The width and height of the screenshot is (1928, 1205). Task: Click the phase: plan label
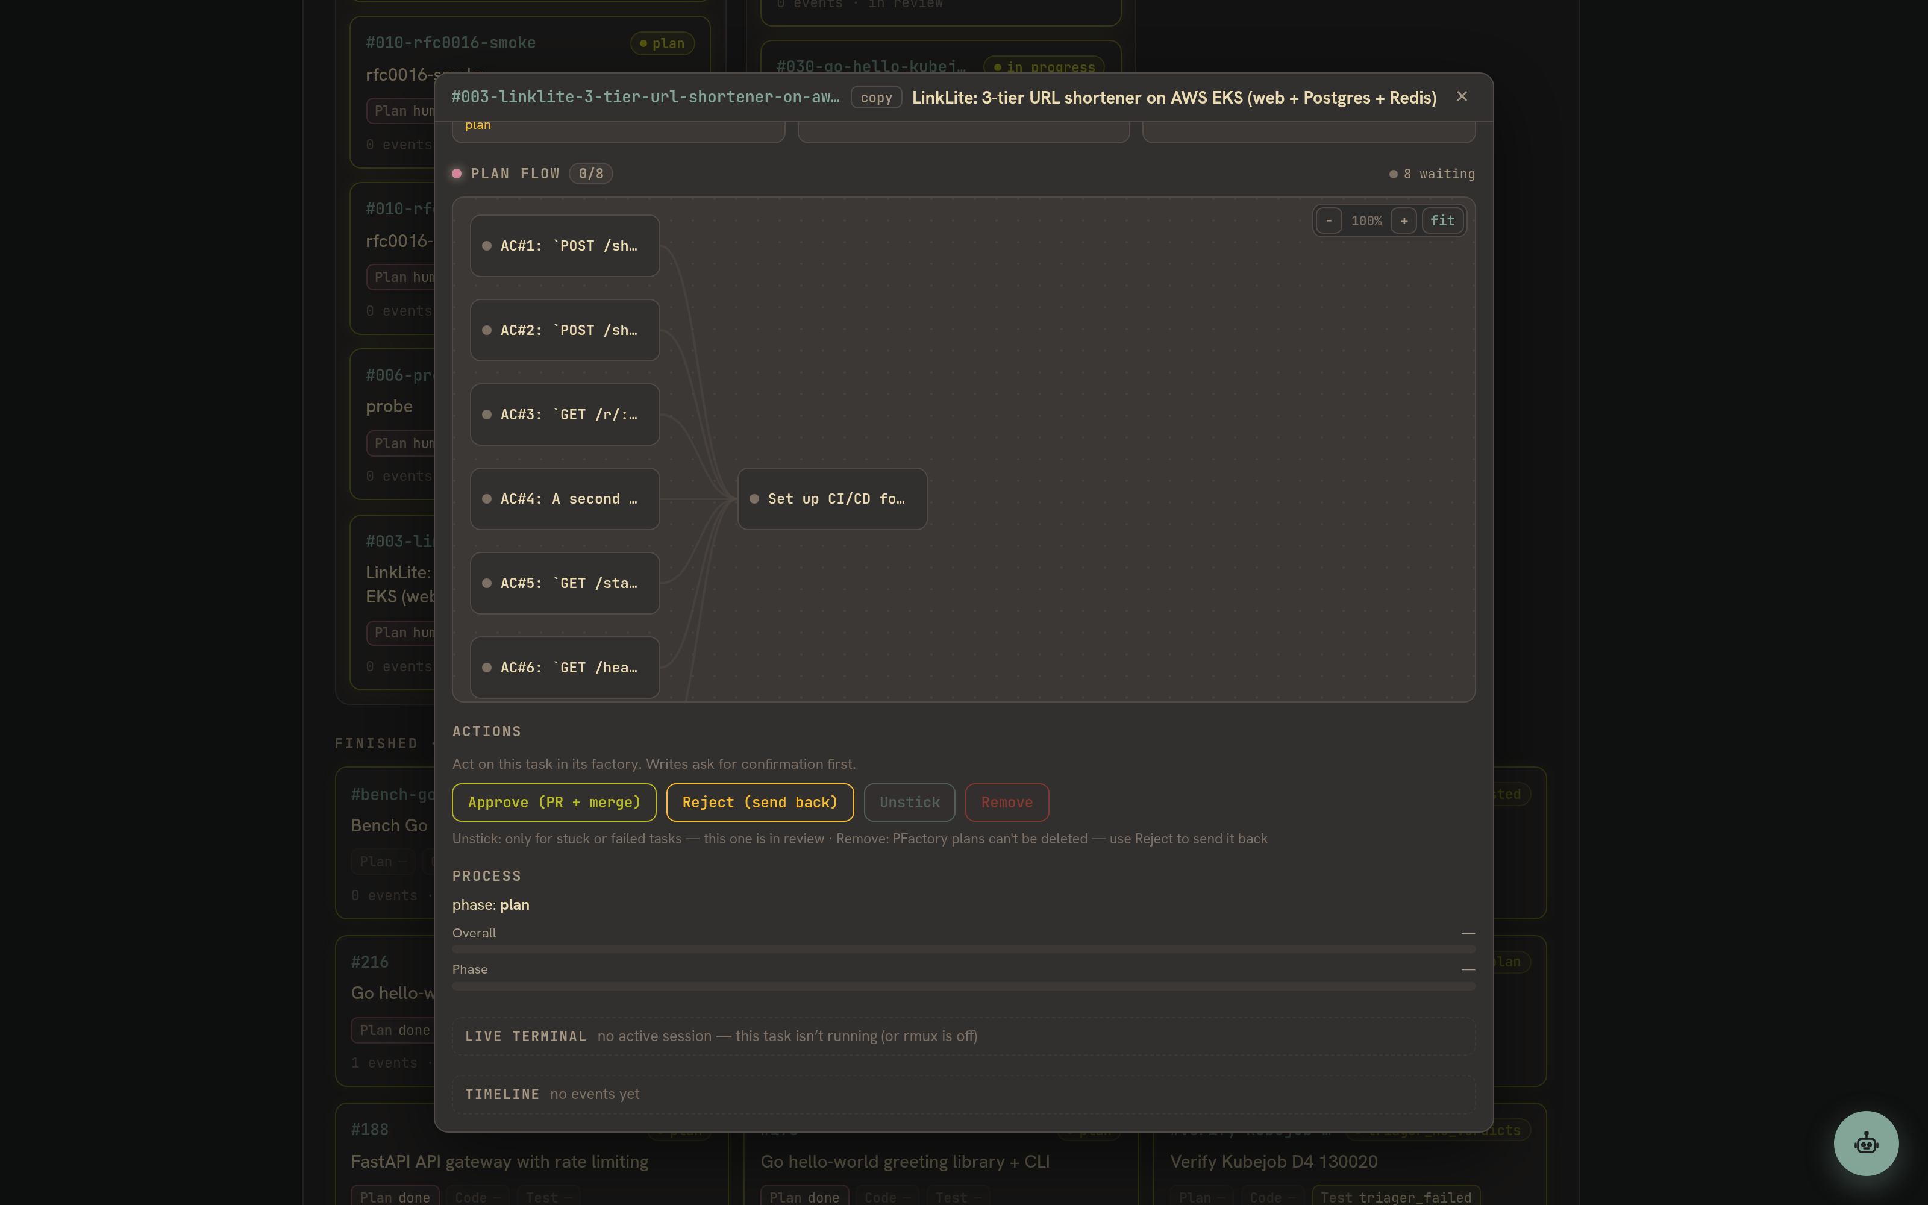(x=491, y=904)
